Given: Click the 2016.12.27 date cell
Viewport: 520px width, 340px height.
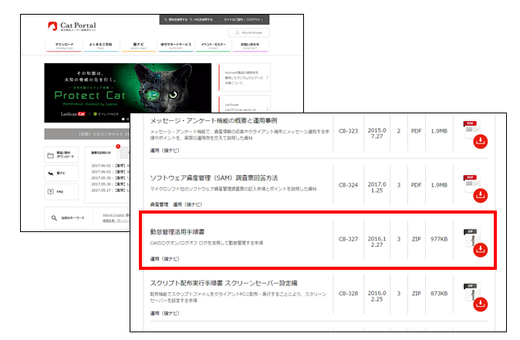Looking at the screenshot, I should 376,241.
